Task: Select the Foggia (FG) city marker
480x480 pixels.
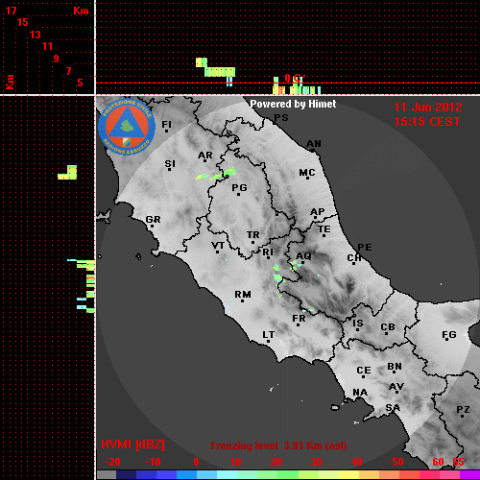Action: (x=446, y=341)
